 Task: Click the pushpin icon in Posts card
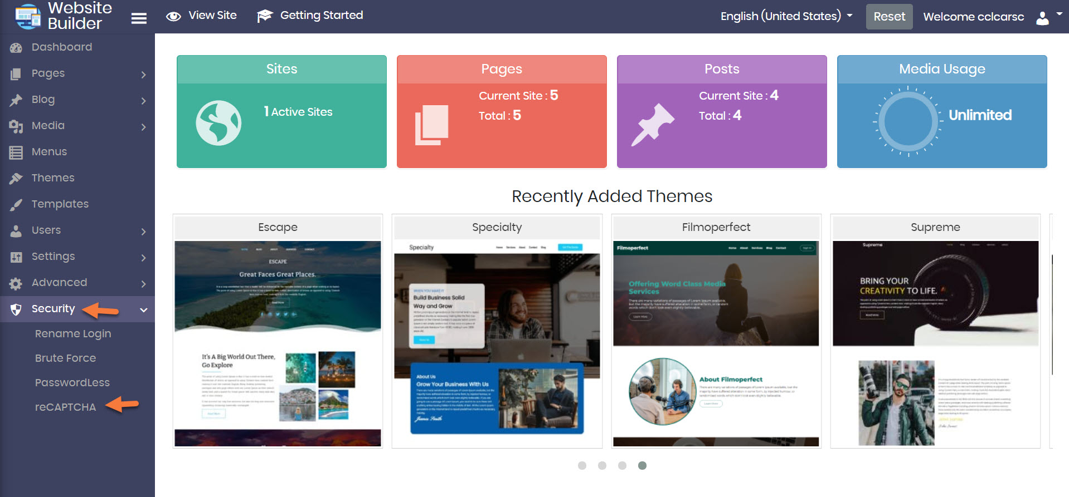coord(652,125)
